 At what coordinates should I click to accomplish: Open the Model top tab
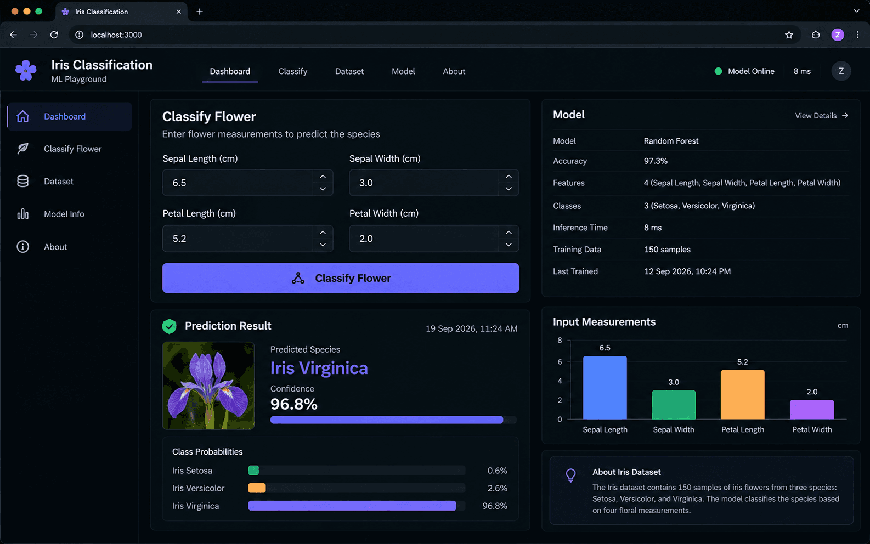point(403,71)
